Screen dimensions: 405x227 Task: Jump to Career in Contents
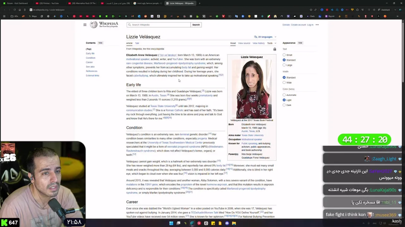[89, 62]
